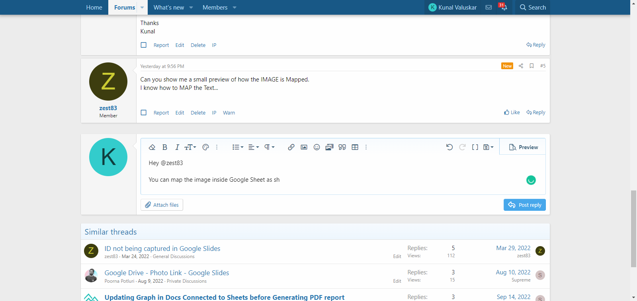Open Updating Graph in Docs thread
The image size is (637, 301).
(225, 297)
